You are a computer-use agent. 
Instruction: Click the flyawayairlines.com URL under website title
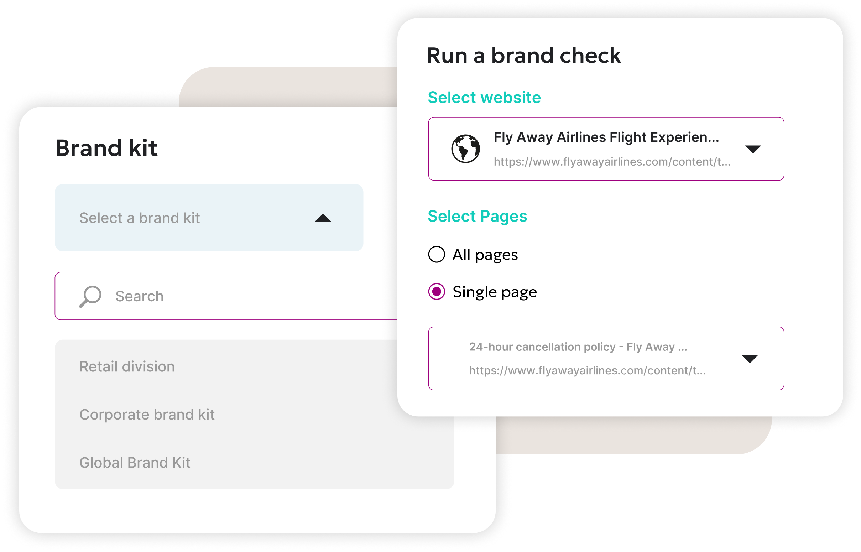click(612, 162)
